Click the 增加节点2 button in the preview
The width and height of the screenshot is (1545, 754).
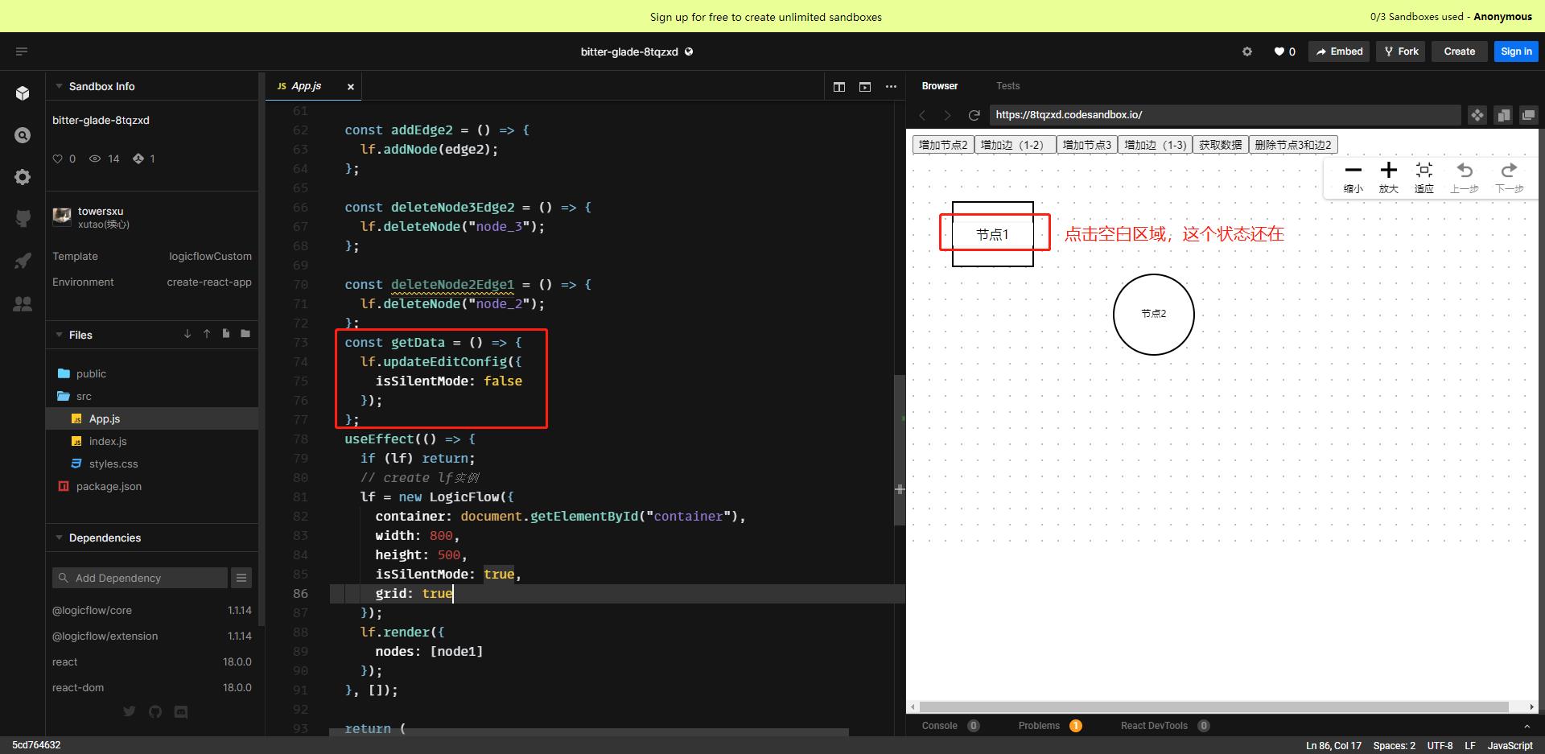[942, 145]
